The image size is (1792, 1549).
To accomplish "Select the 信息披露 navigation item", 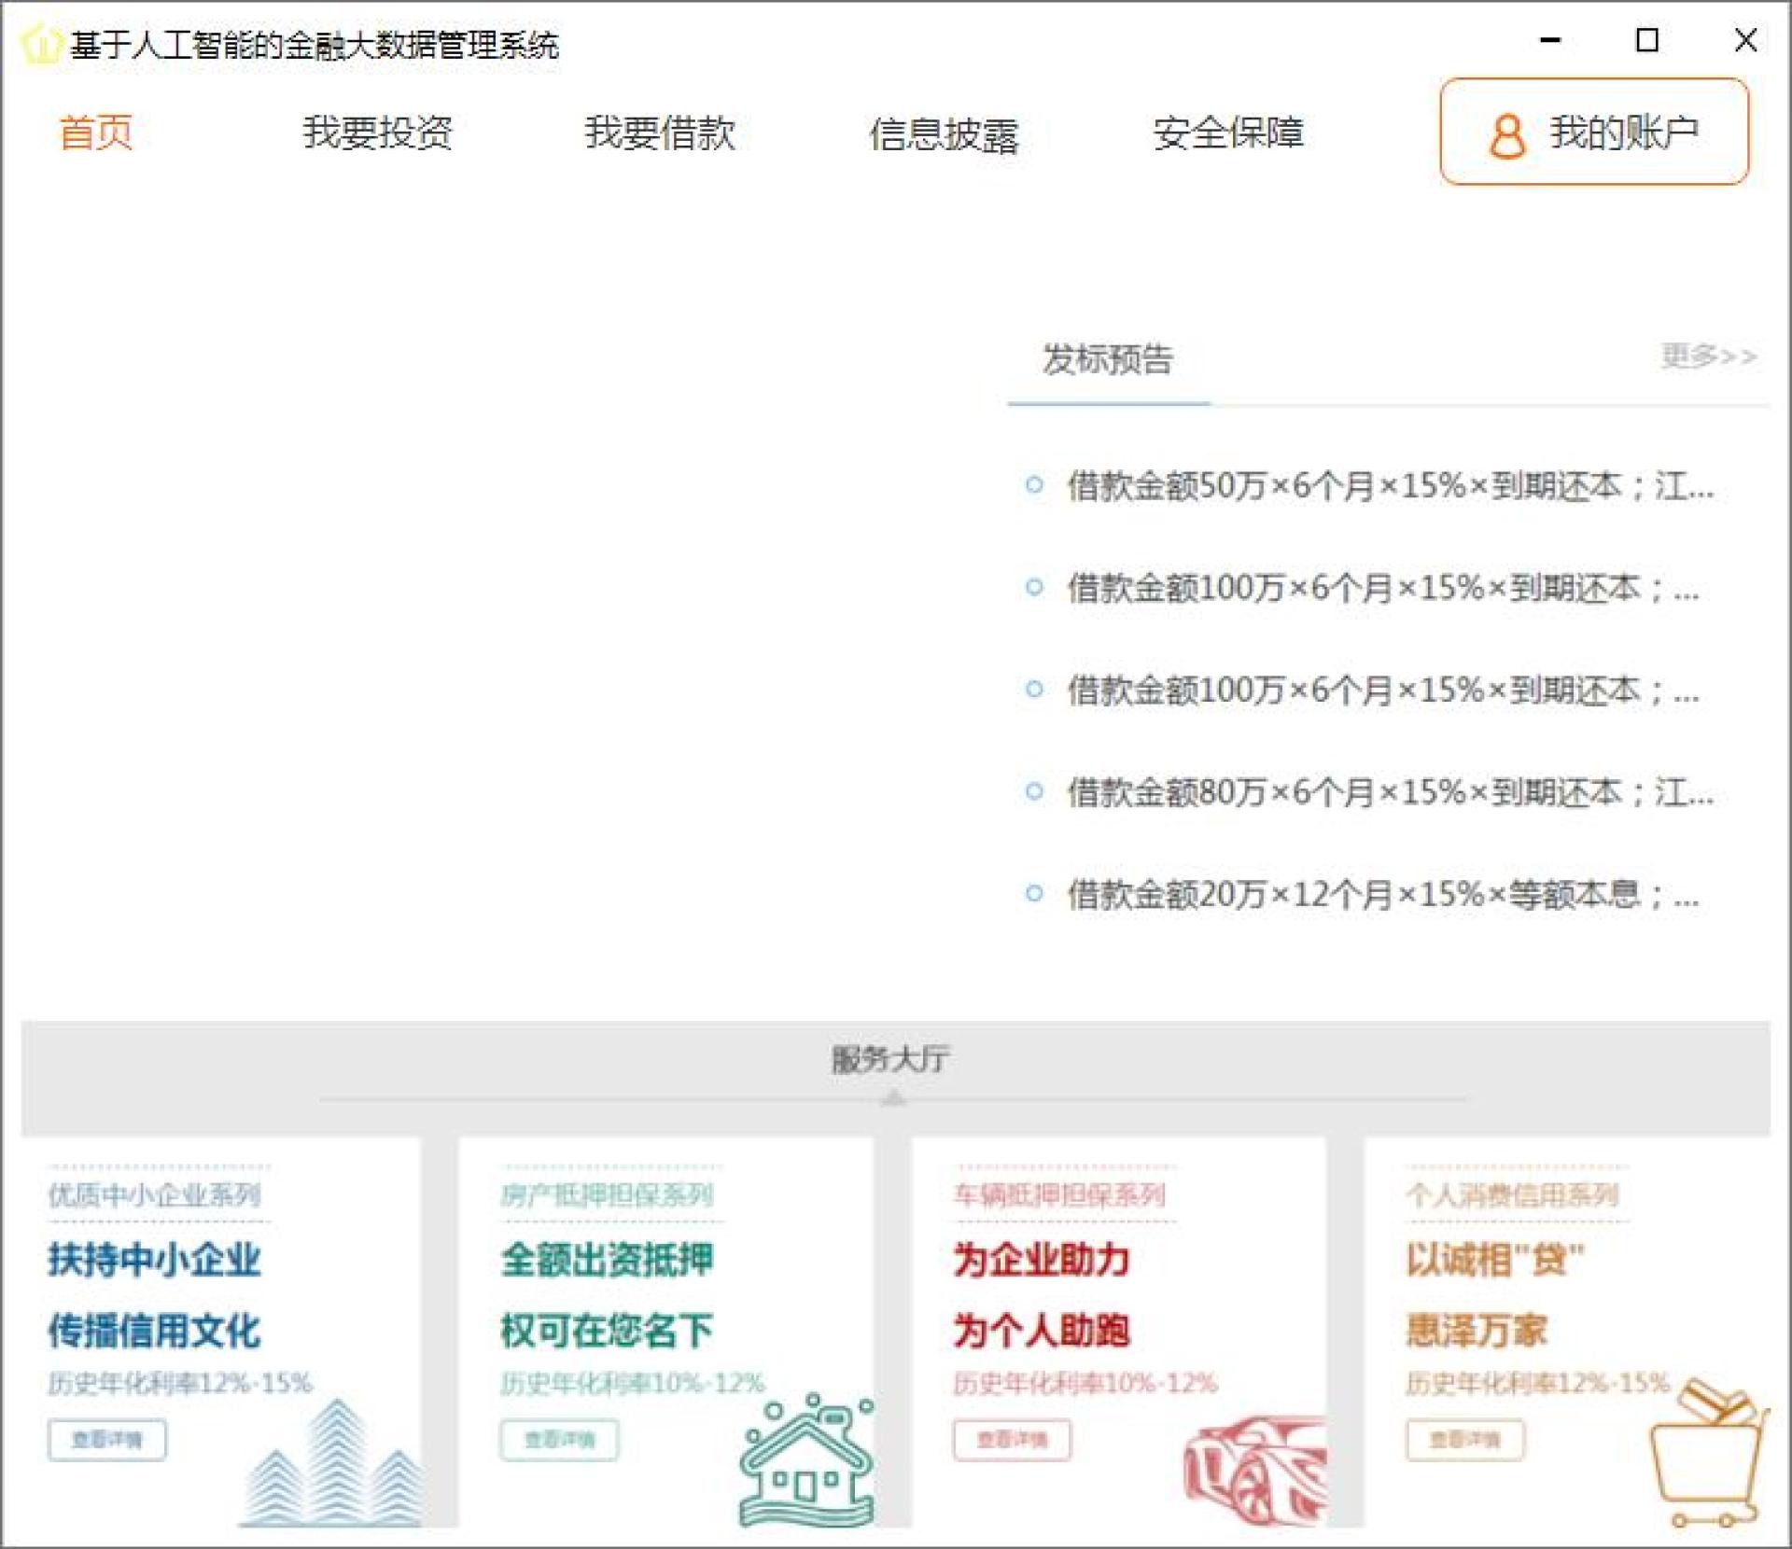I will (x=943, y=134).
